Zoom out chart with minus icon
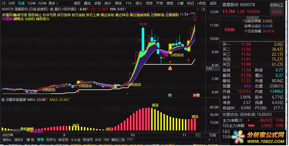289x146 pixels. click(x=216, y=140)
